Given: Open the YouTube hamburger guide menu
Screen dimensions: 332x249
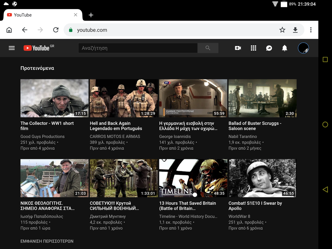Looking at the screenshot, I should tap(12, 48).
